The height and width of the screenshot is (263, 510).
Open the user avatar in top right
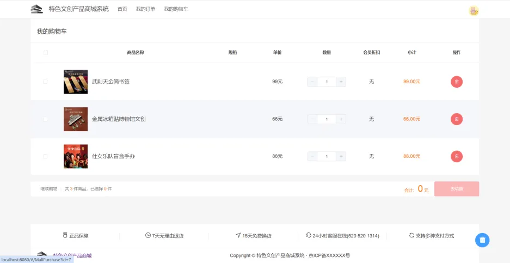473,10
